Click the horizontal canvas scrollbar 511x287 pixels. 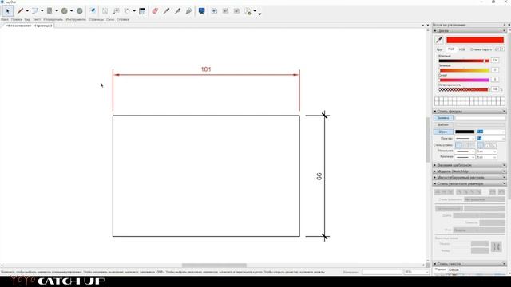[214, 265]
